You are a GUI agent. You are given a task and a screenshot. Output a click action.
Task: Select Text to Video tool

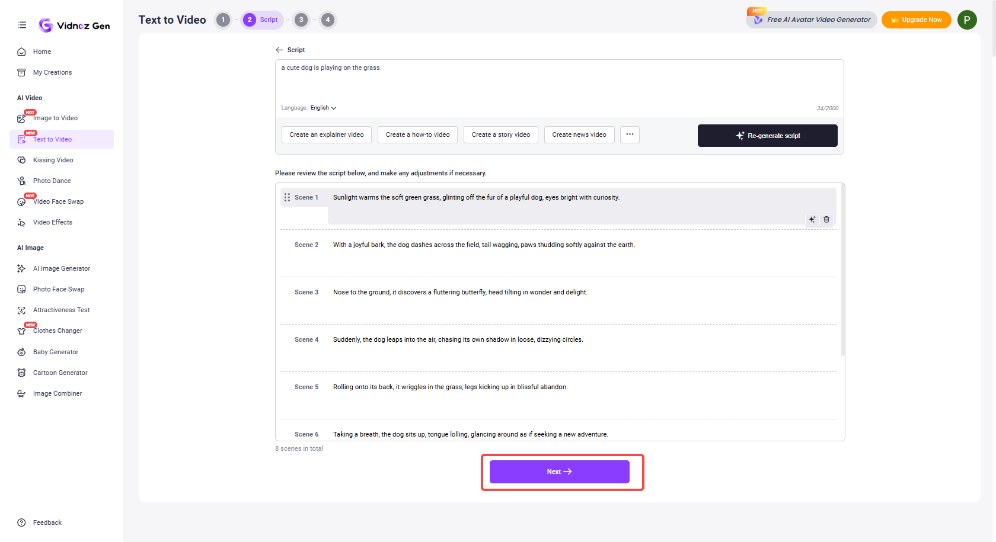(x=62, y=139)
